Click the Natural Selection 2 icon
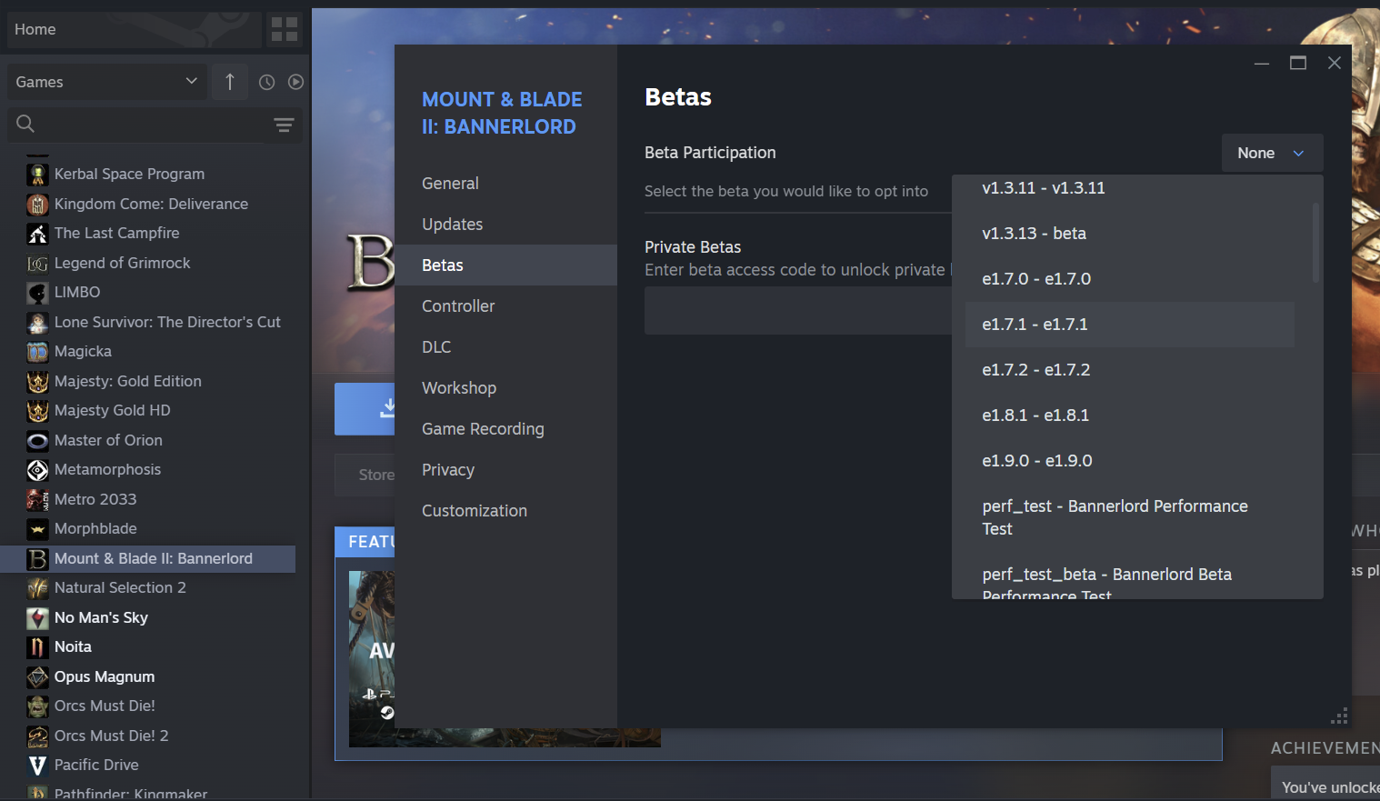1380x801 pixels. pyautogui.click(x=37, y=588)
